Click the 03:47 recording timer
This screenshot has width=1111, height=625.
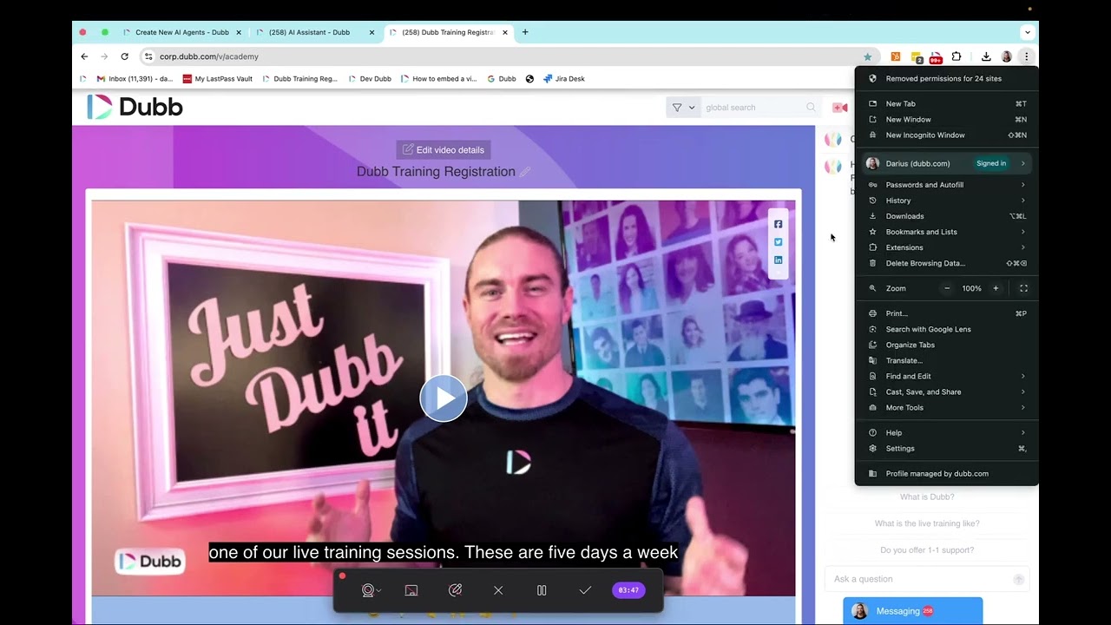[x=628, y=590]
